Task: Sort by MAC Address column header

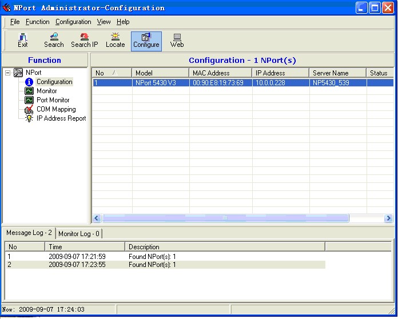Action: tap(221, 73)
